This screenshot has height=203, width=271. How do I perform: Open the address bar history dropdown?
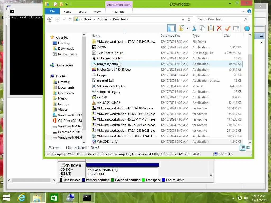coord(183,19)
